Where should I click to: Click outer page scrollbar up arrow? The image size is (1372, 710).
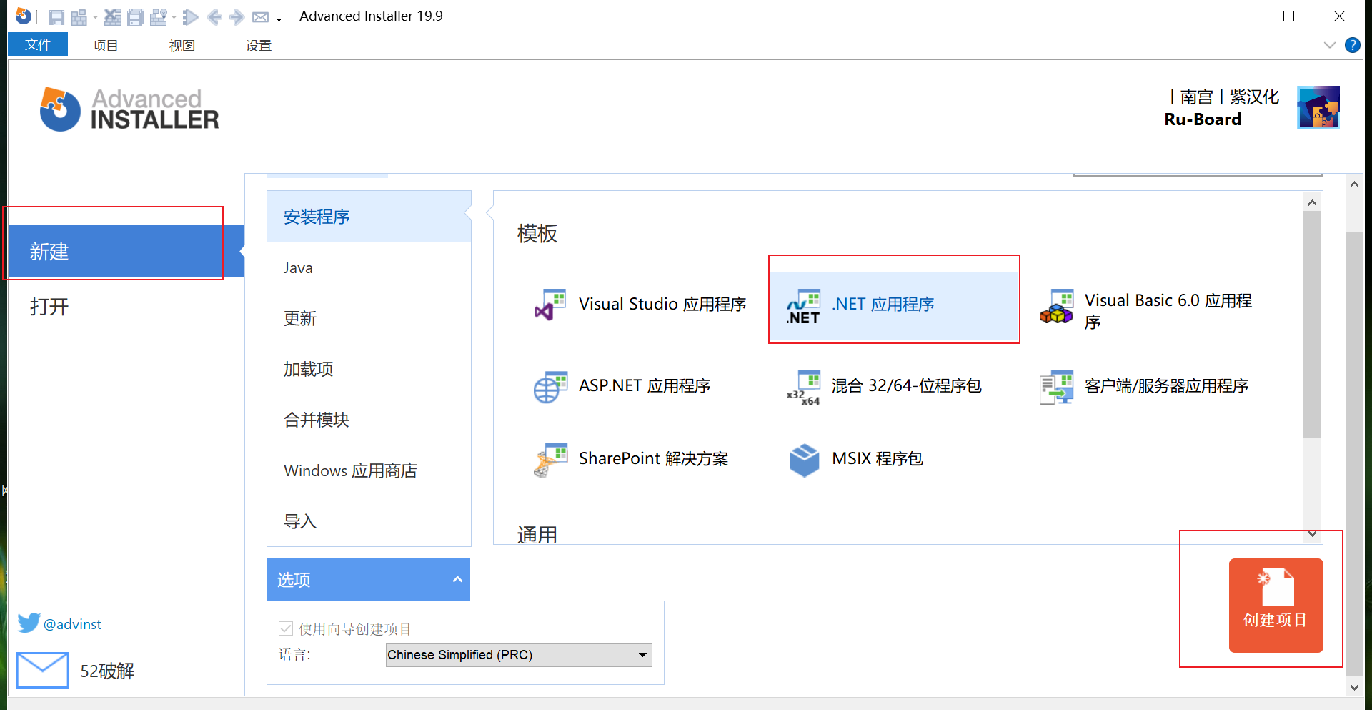pos(1354,184)
